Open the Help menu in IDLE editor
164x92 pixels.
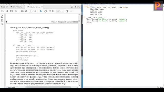tap(113, 4)
